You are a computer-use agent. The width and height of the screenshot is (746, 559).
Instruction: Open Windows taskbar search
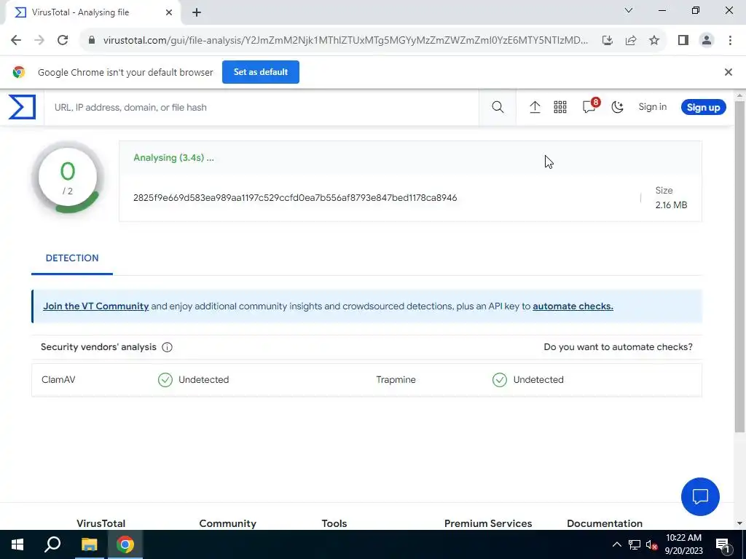pos(52,544)
